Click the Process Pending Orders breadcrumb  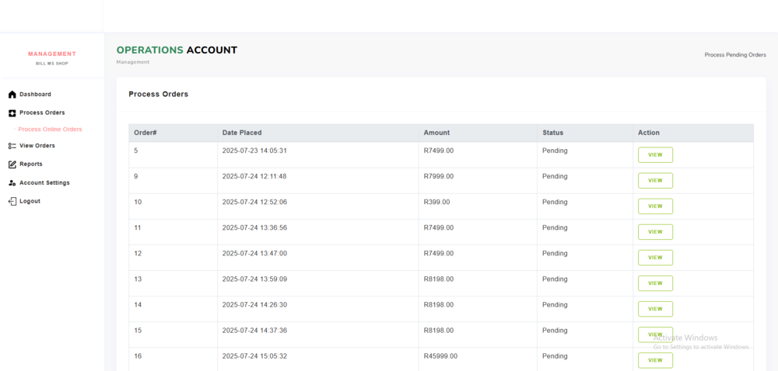[x=734, y=55]
